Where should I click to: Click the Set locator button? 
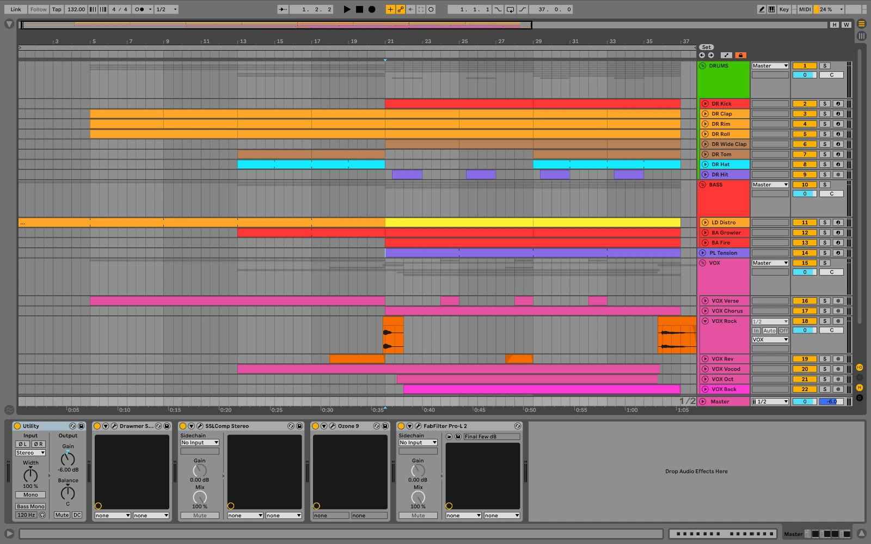click(x=706, y=47)
